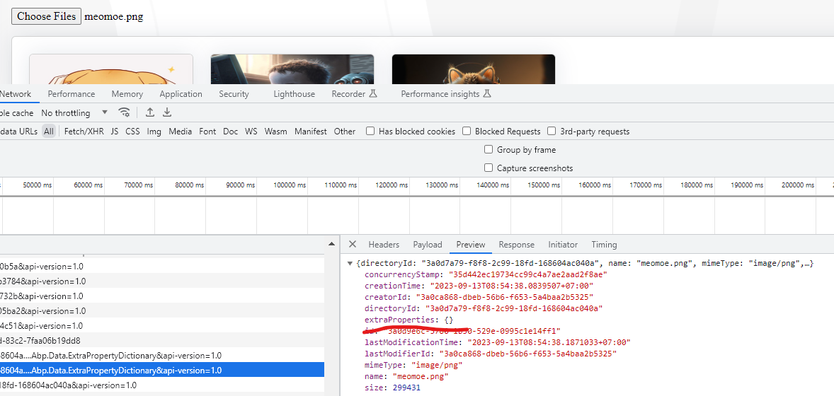
Task: Switch to the Headers tab
Action: [x=384, y=245]
